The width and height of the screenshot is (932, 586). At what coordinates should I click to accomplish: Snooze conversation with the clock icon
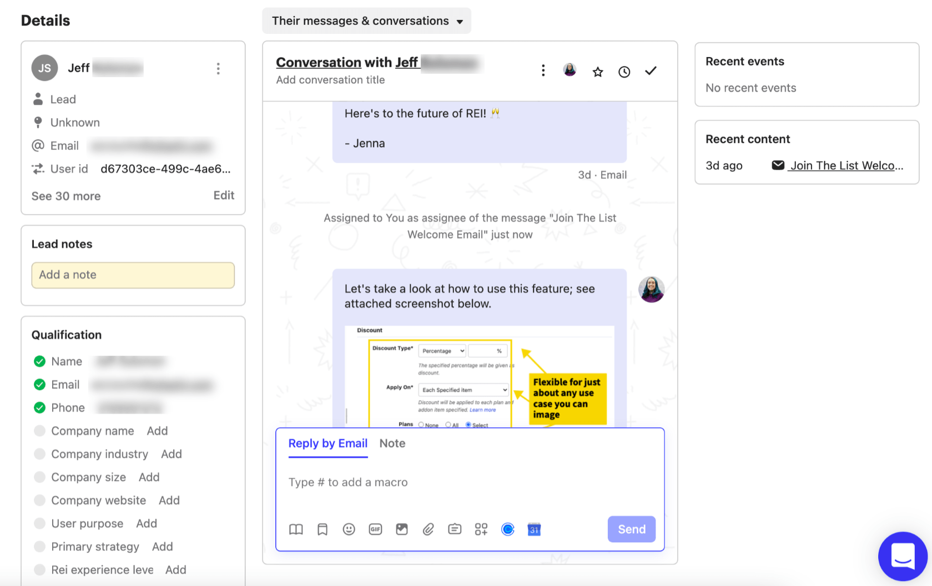(x=624, y=72)
